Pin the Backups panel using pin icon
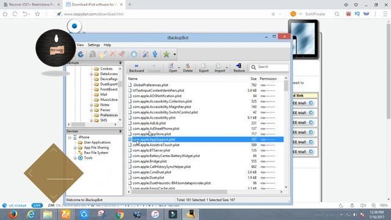This screenshot has height=220, width=391. [x=120, y=62]
